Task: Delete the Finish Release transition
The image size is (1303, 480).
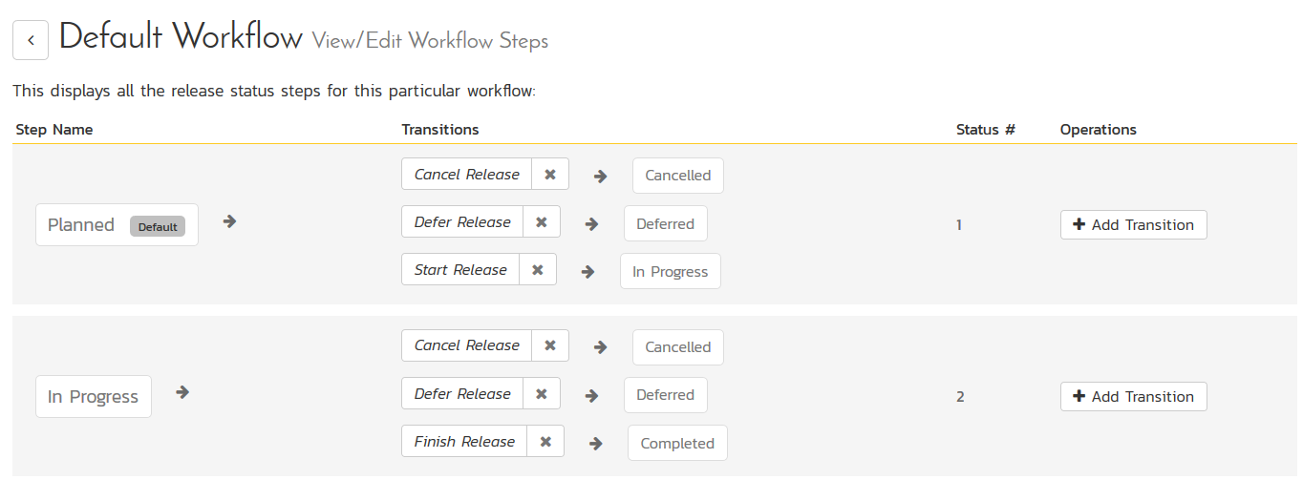Action: [x=545, y=442]
